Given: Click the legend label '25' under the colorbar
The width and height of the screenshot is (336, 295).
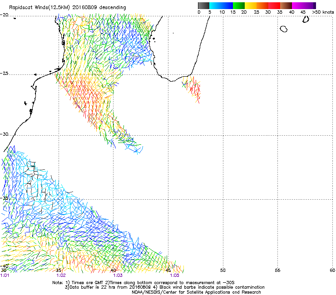Looking at the screenshot, I should pyautogui.click(x=257, y=12).
